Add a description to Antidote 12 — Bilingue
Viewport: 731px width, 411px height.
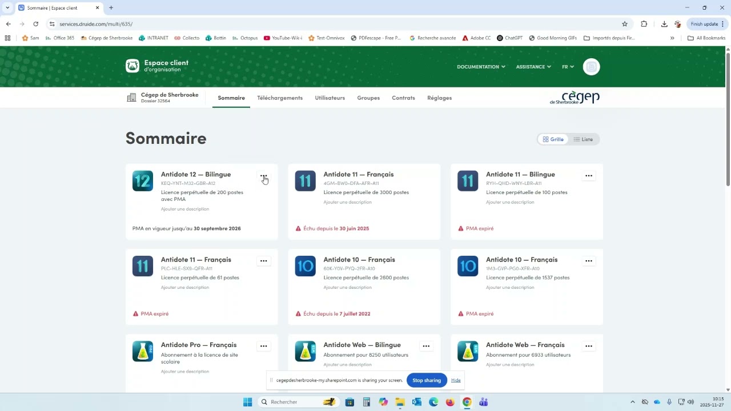[x=185, y=209]
